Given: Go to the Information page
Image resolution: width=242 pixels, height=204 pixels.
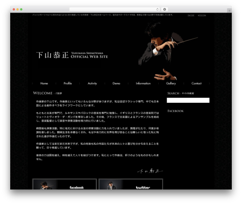Looking at the screenshot, I should [x=143, y=83].
